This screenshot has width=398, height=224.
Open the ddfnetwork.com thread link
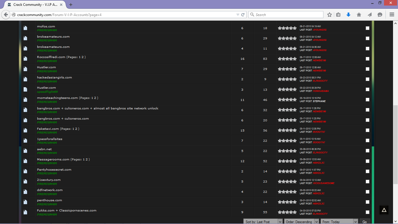[50, 190]
